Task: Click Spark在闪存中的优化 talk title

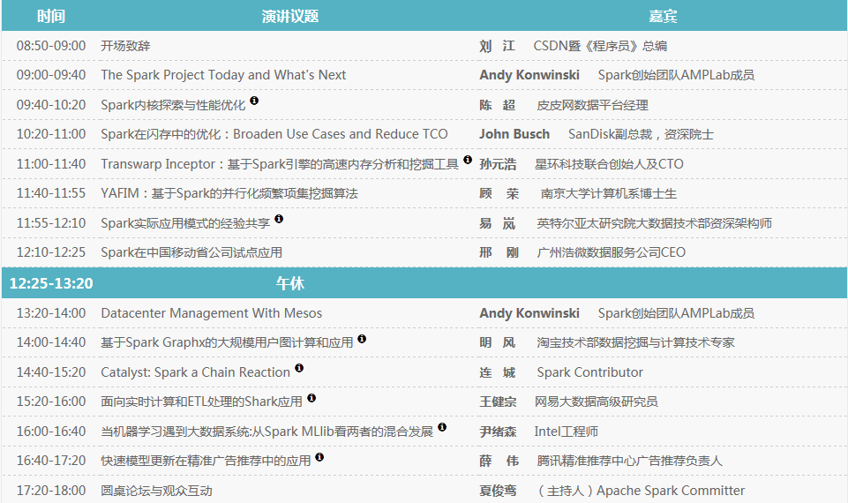Action: pyautogui.click(x=274, y=134)
